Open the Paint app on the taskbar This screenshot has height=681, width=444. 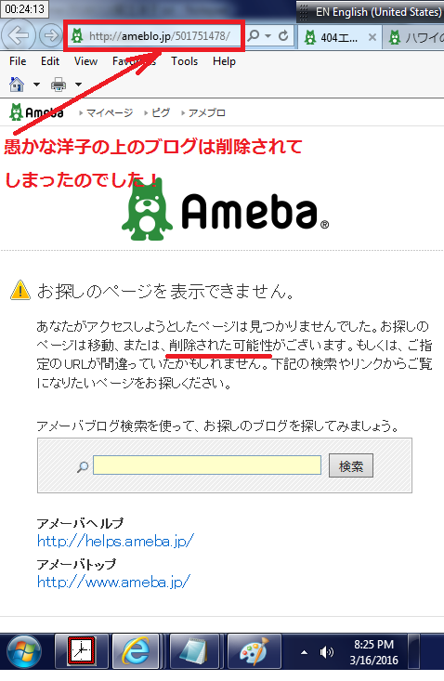tap(255, 651)
